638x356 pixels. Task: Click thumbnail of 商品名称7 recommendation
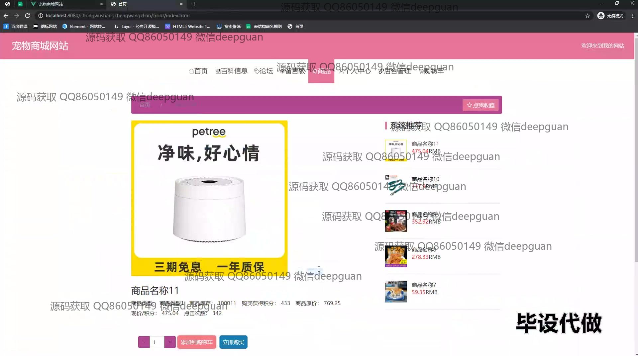tap(396, 292)
